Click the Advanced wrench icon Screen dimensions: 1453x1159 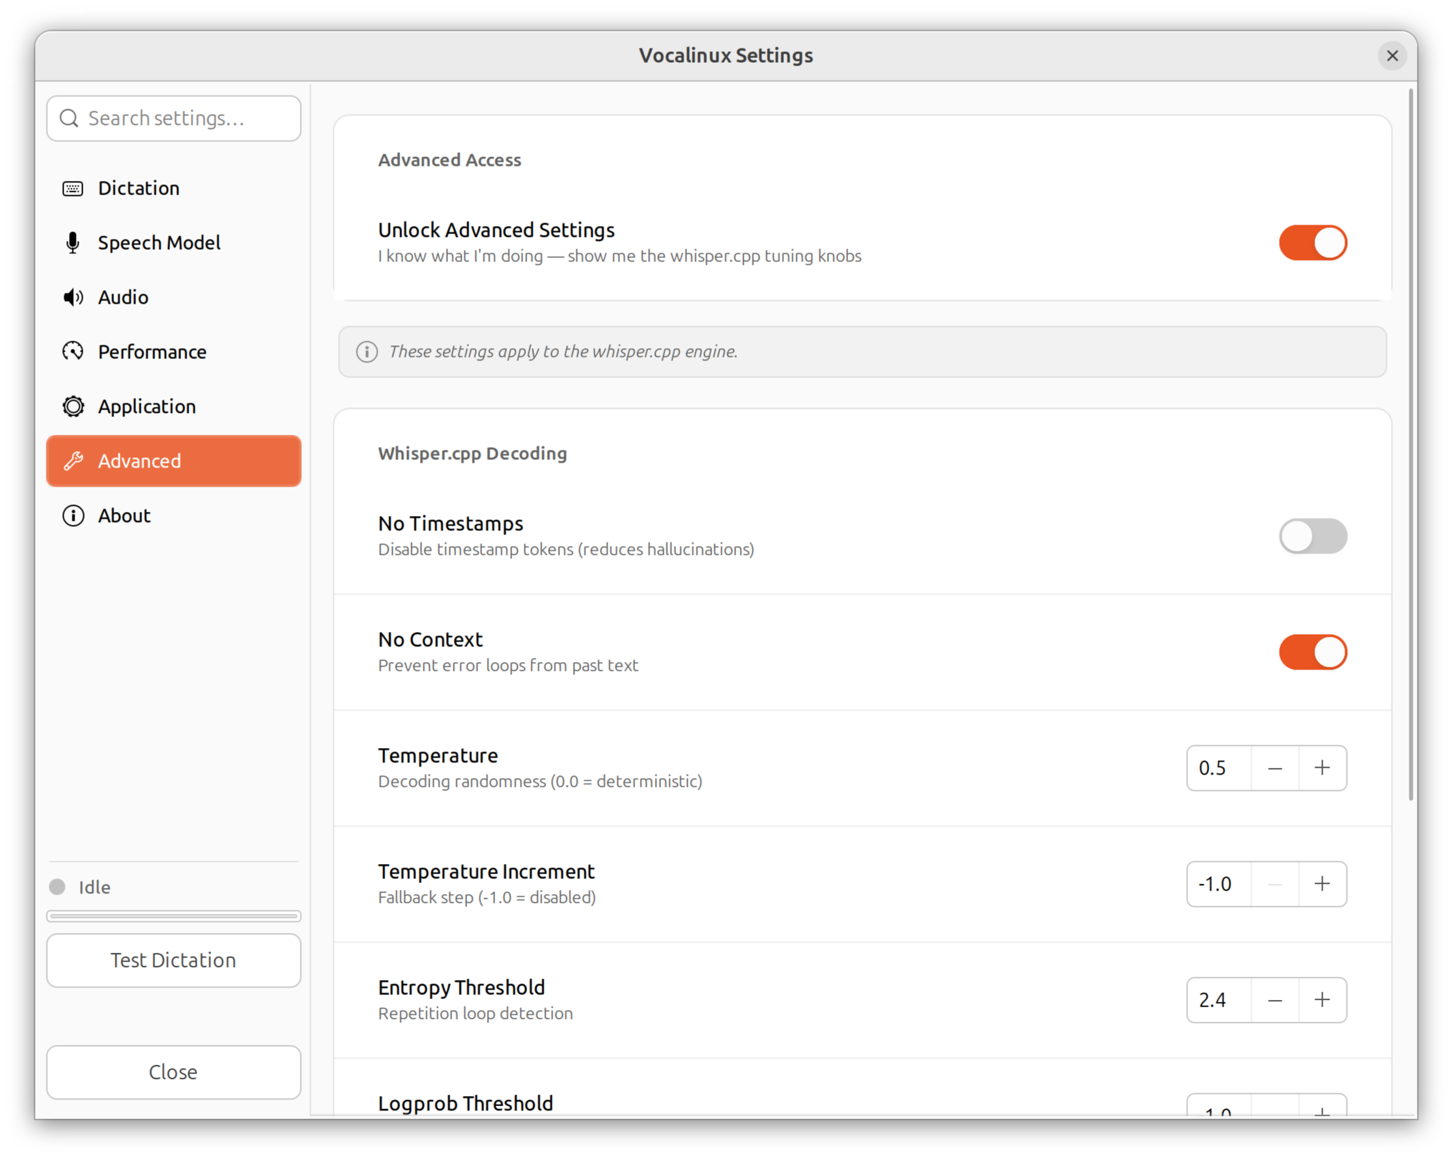pos(73,461)
